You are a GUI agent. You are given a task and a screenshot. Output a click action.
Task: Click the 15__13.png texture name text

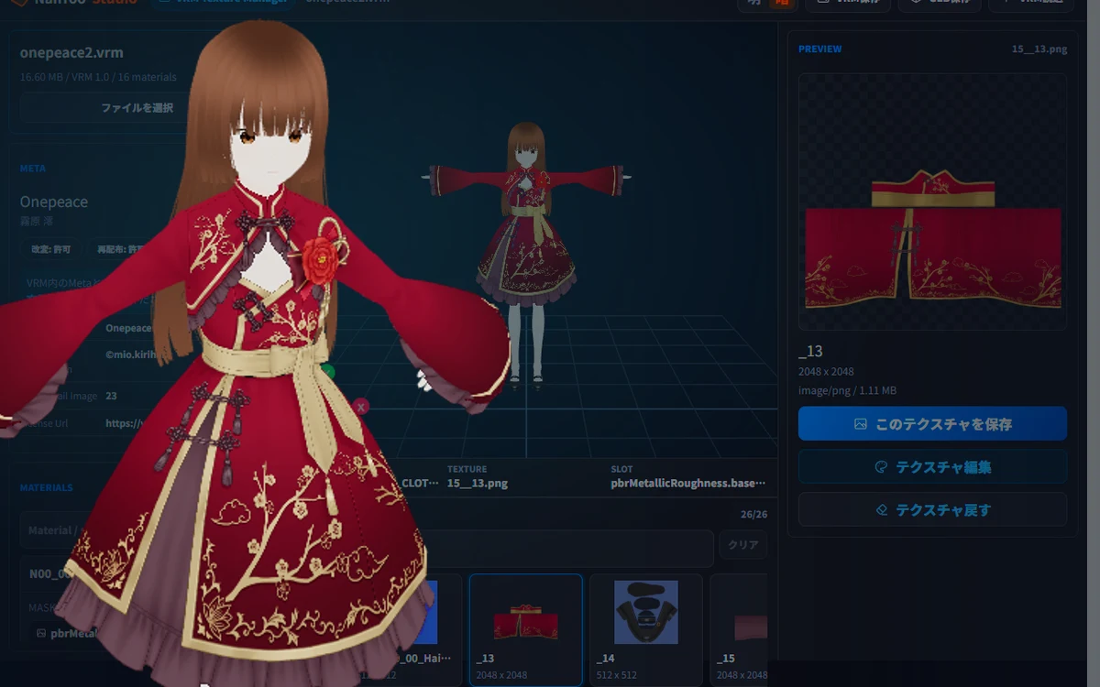[477, 483]
